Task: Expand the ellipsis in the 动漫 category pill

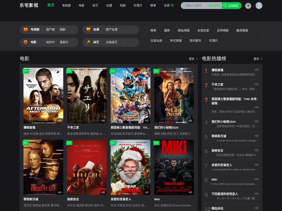Action: [123, 30]
